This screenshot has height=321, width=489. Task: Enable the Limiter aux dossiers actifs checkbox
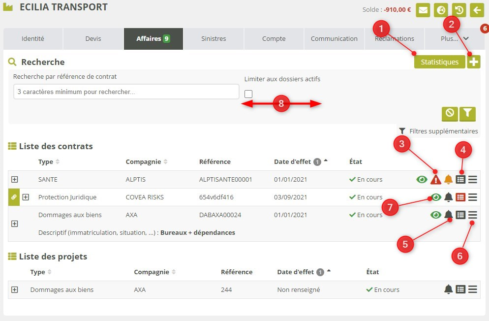click(248, 94)
